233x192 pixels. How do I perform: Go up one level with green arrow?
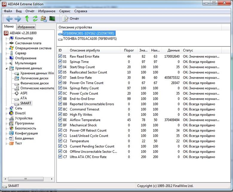click(x=27, y=19)
